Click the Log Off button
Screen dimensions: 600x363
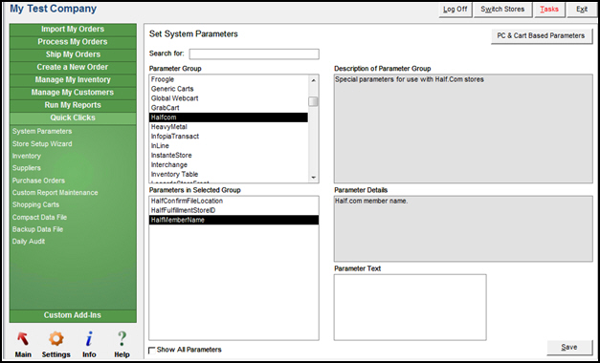coord(456,10)
